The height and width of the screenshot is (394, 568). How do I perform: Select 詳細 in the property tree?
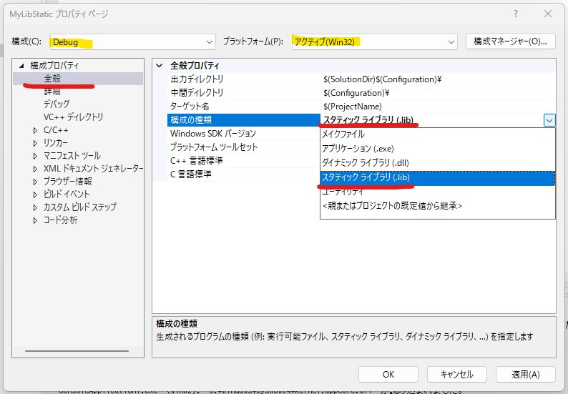tap(52, 92)
